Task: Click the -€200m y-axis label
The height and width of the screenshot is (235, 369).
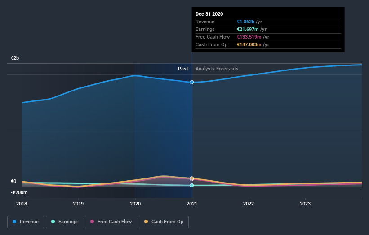Action: click(x=19, y=192)
